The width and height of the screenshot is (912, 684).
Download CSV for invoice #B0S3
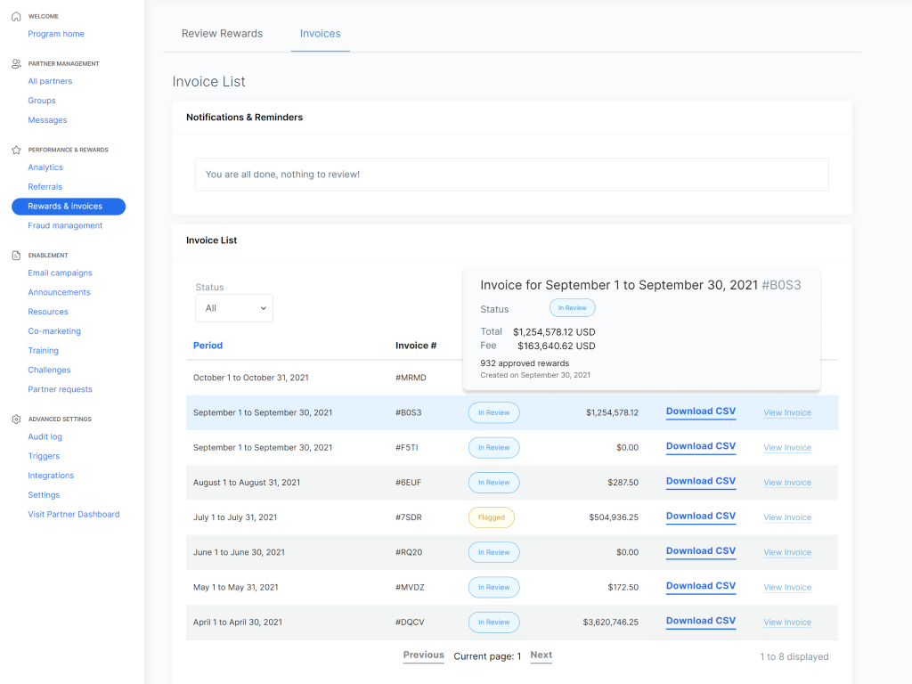click(x=701, y=411)
